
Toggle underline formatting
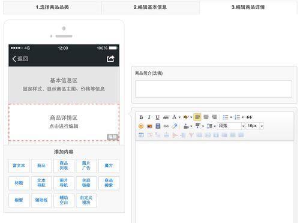(x=157, y=117)
